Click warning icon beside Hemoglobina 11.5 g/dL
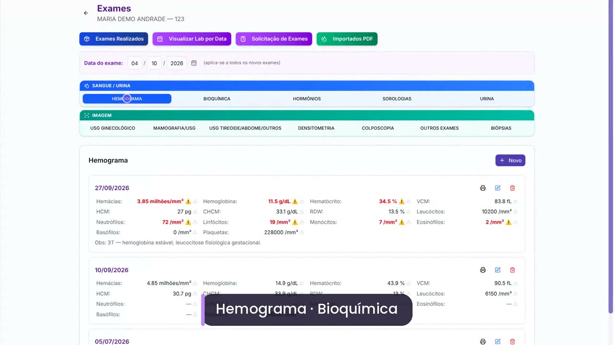 click(x=295, y=201)
